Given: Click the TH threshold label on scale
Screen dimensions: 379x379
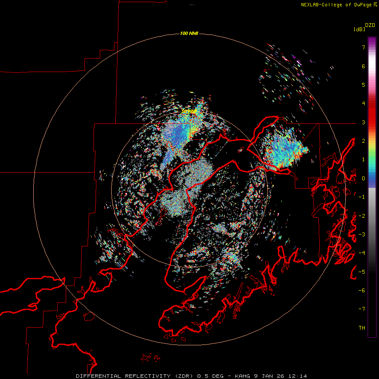Looking at the screenshot, I should coord(362,328).
